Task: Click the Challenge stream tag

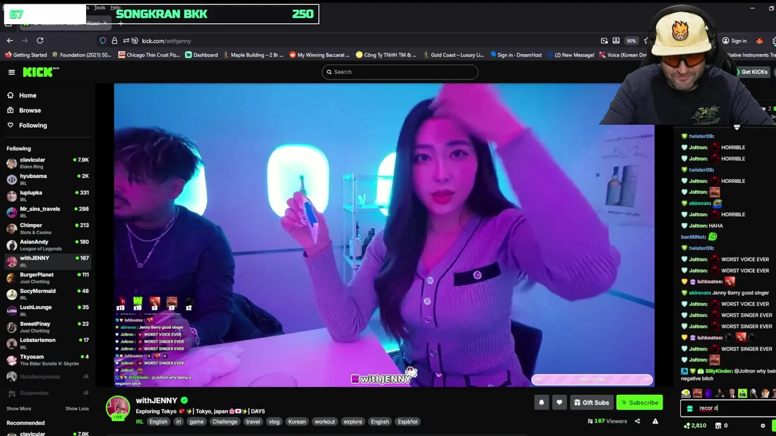Action: (225, 421)
